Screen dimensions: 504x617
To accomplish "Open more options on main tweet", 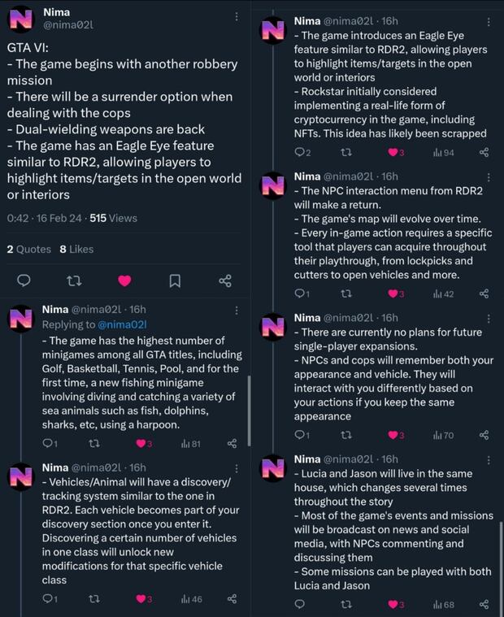I will tap(236, 16).
